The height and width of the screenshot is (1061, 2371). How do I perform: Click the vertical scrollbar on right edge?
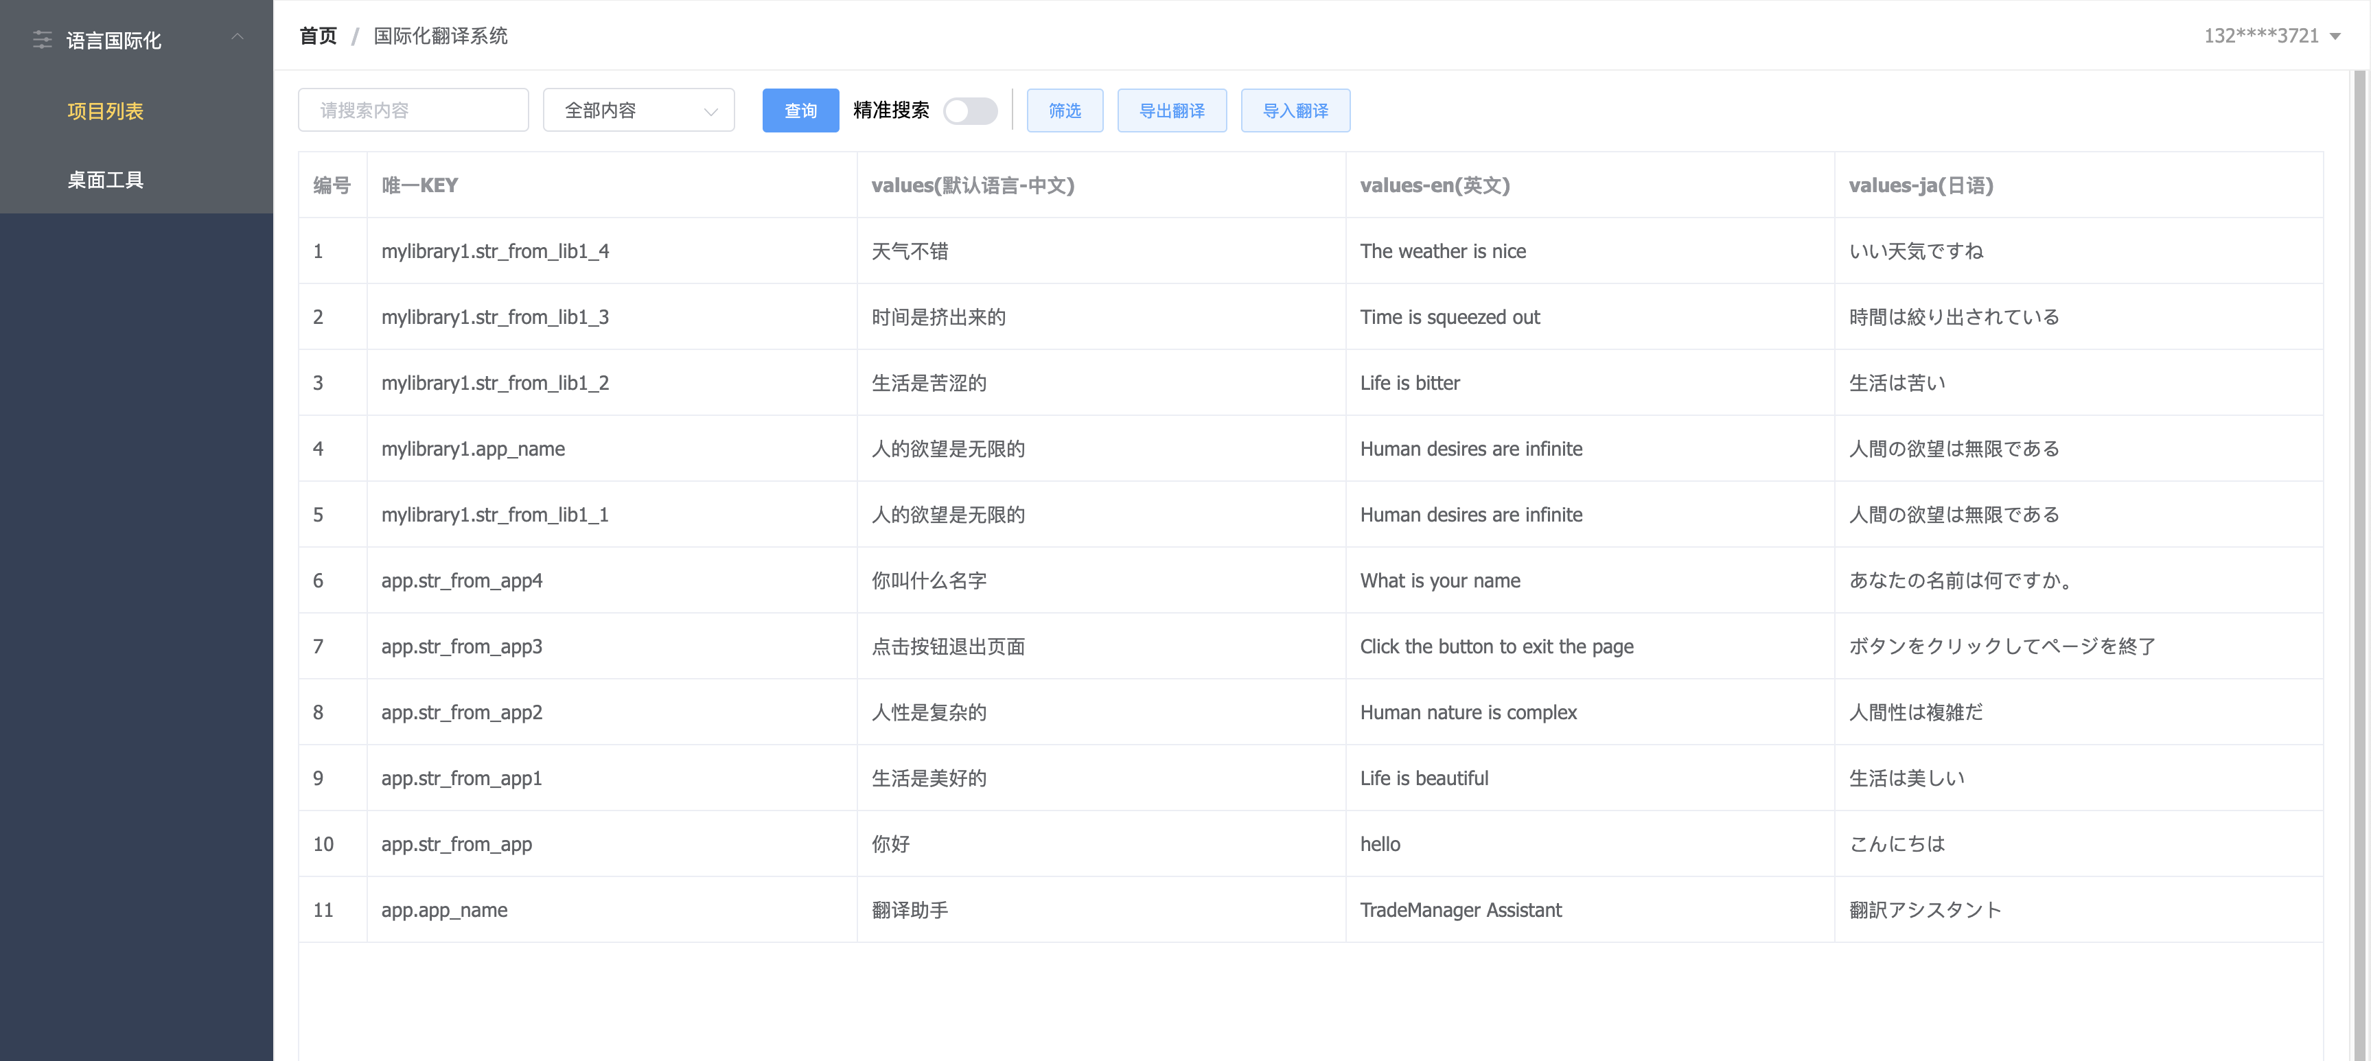2359,552
